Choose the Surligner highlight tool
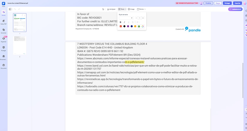The image size is (247, 131). coord(111,9)
